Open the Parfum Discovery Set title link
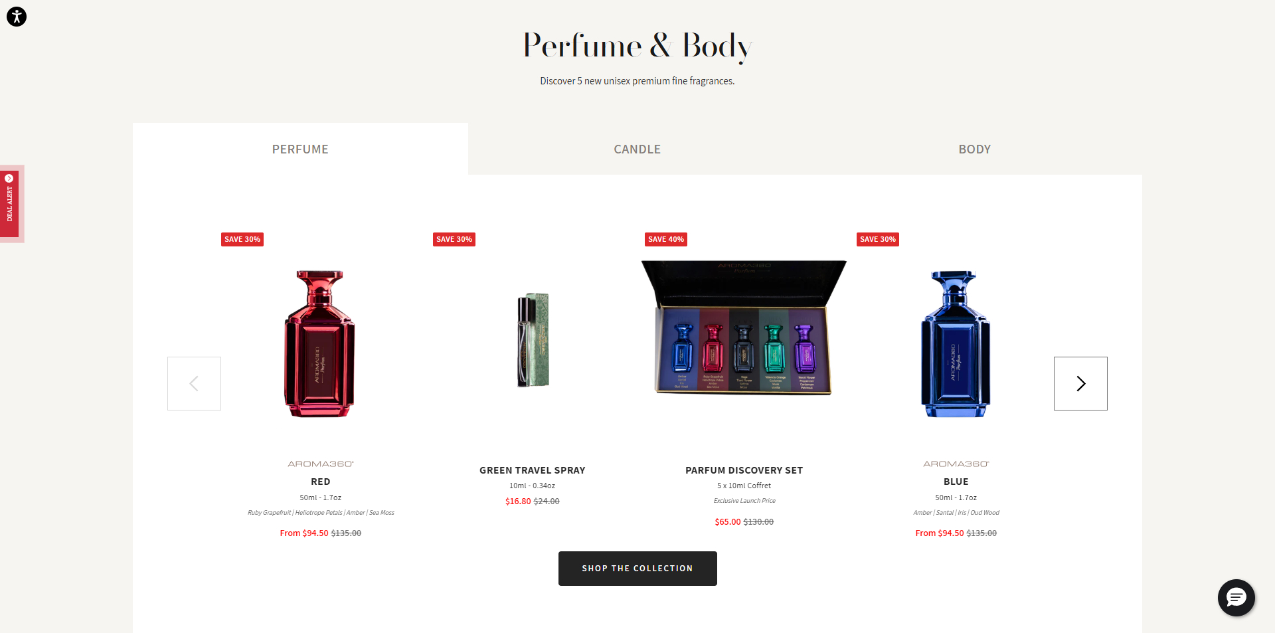 point(744,470)
